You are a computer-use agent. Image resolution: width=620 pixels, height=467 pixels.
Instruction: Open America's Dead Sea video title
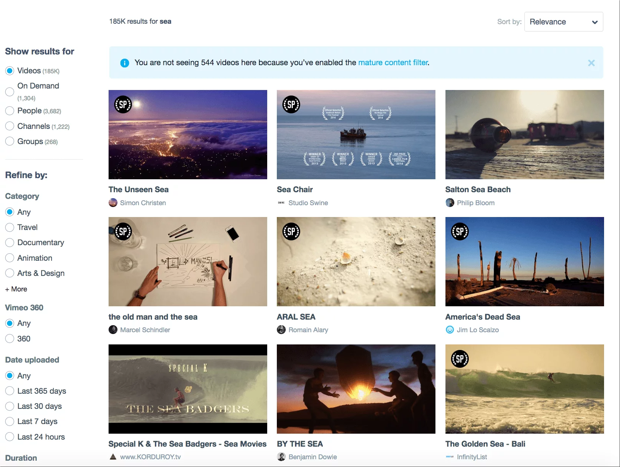click(483, 317)
